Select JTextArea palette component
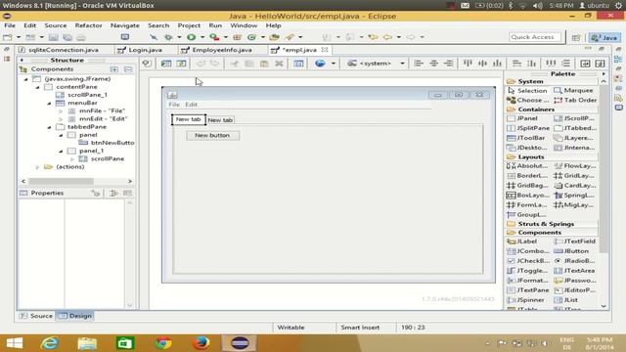This screenshot has width=626, height=352. tap(575, 271)
